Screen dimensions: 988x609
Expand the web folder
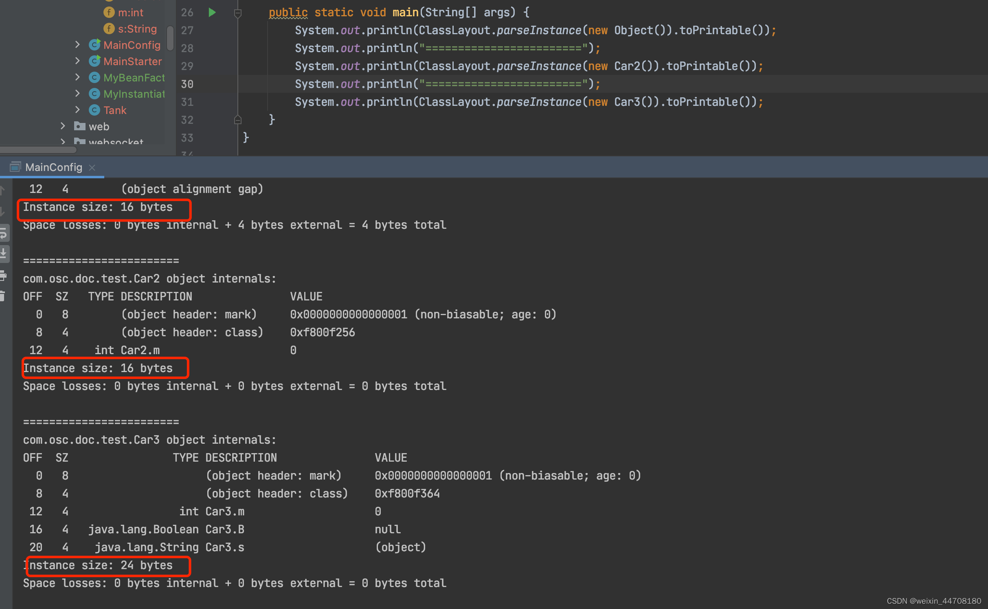63,126
